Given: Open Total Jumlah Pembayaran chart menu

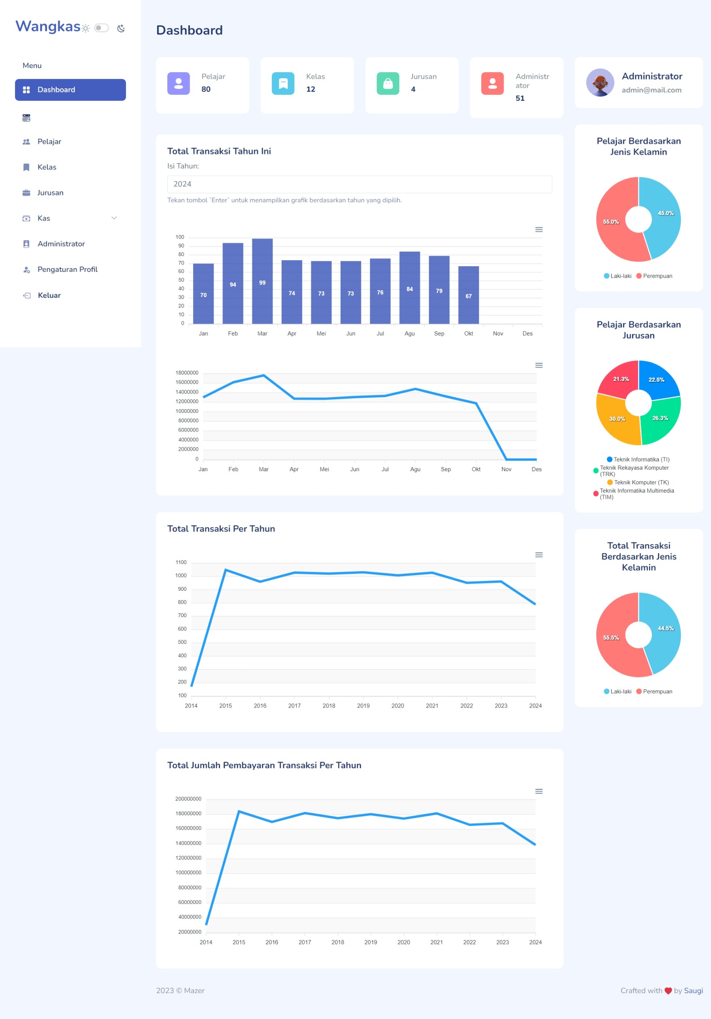Looking at the screenshot, I should click(x=539, y=791).
